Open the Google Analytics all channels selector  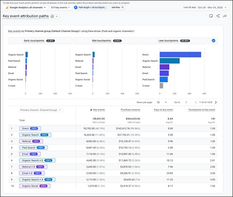tap(25, 8)
